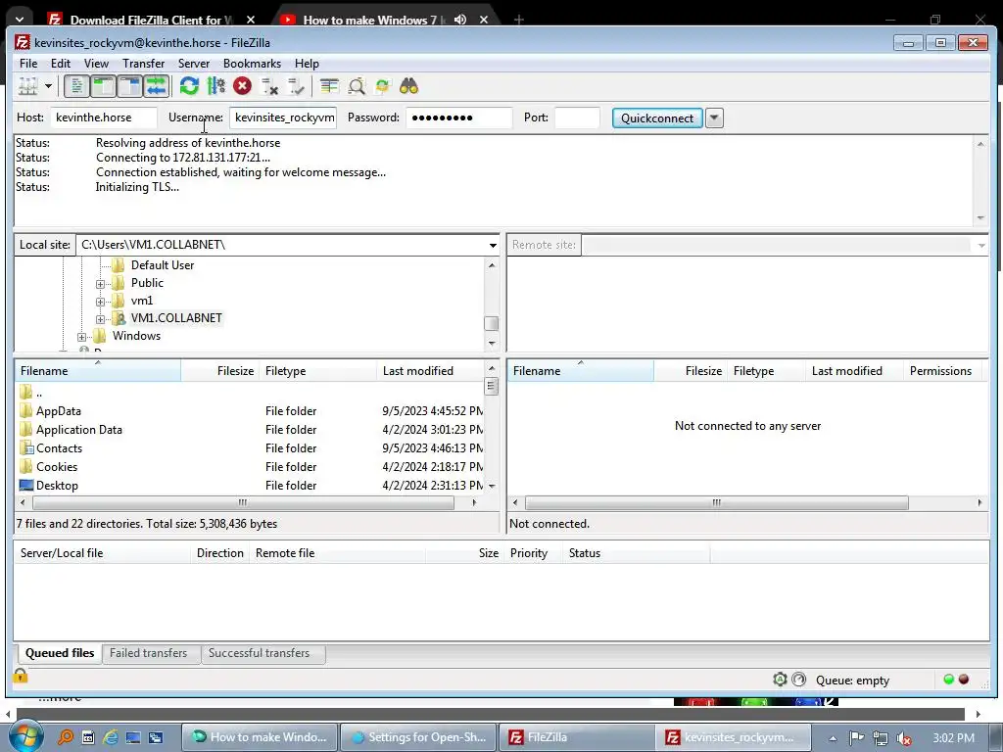The height and width of the screenshot is (752, 1003).
Task: Click the Host input field
Action: 104,117
